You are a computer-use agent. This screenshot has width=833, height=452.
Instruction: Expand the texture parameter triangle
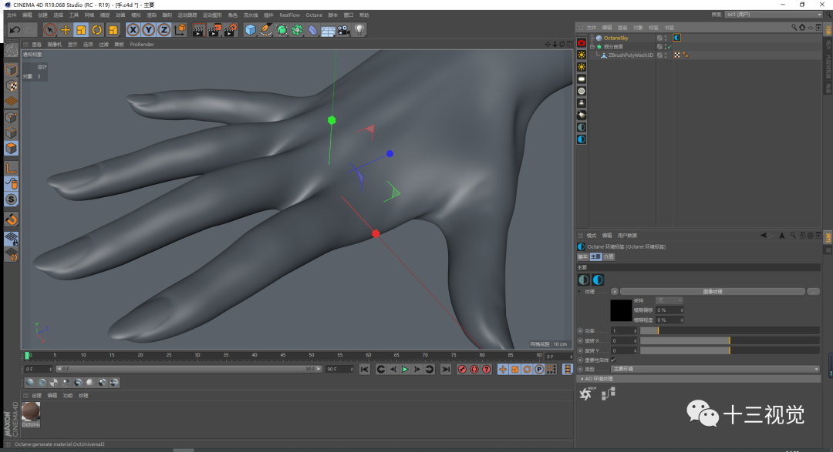[x=580, y=292]
